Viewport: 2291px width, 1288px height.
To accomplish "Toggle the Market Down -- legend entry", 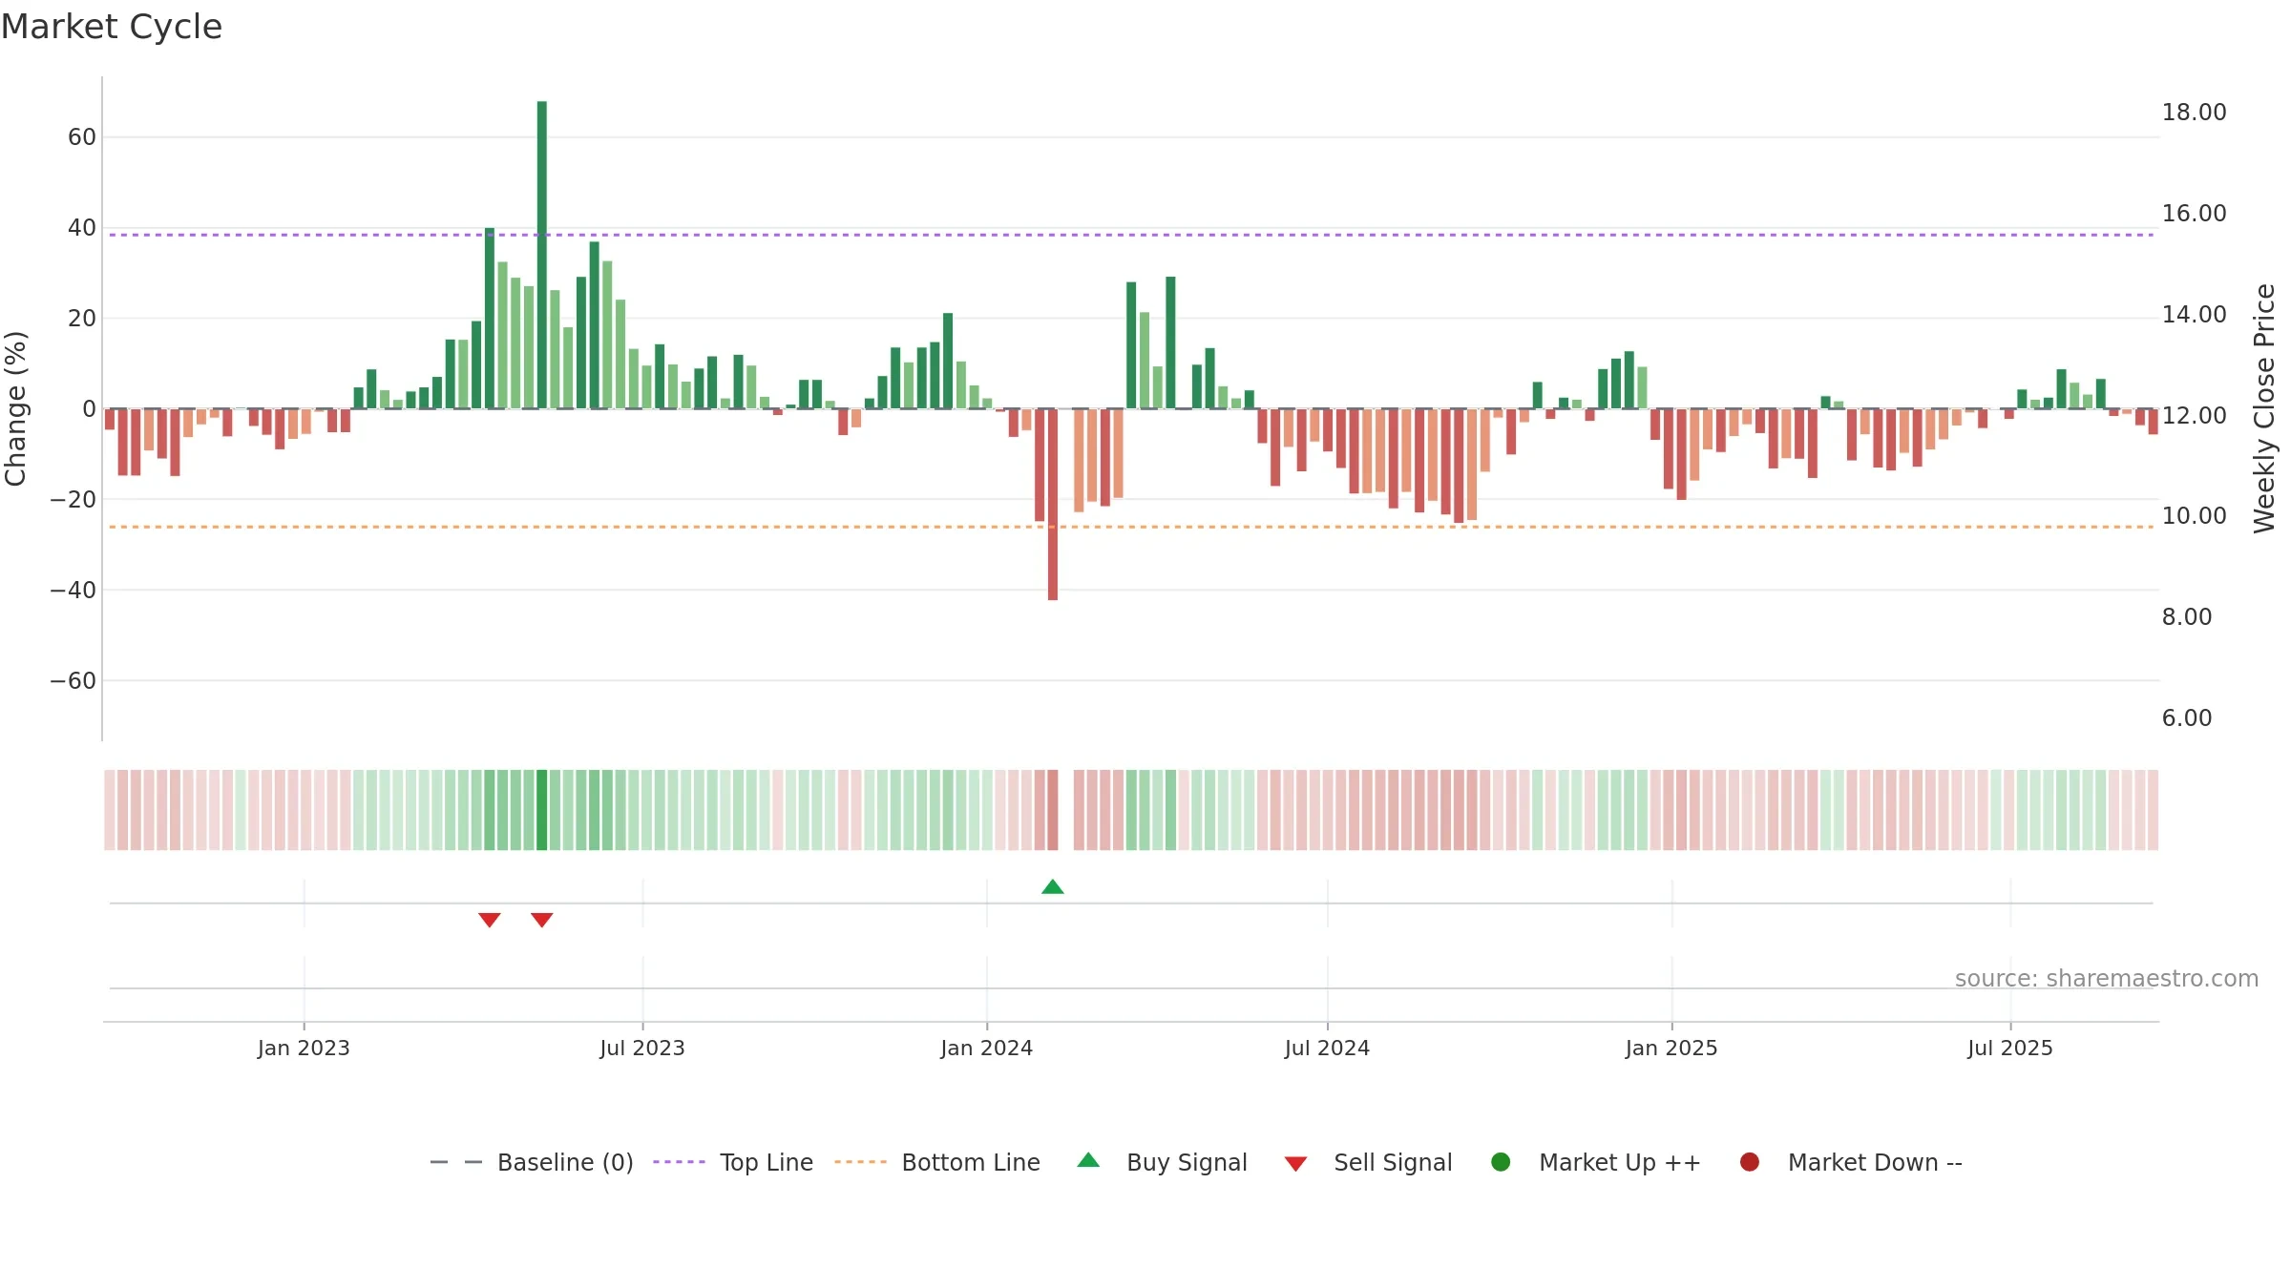I will [x=1851, y=1162].
